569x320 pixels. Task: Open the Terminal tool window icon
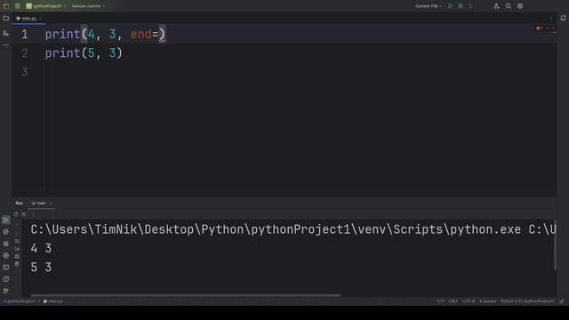click(x=6, y=268)
